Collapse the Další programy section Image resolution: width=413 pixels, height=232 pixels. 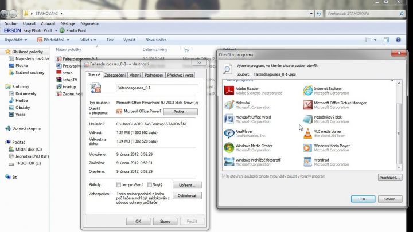(x=392, y=80)
